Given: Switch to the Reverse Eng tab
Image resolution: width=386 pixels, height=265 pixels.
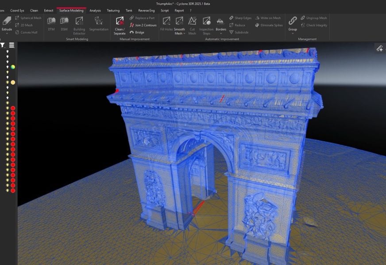Looking at the screenshot, I should click(147, 11).
